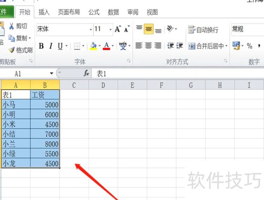Expand Merge and Center dropdown arrow
Screen dimensions: 264x200
pyautogui.click(x=226, y=46)
